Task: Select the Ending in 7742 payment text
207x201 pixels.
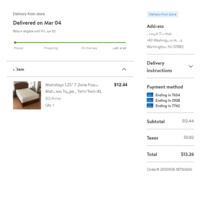Action: tap(168, 106)
